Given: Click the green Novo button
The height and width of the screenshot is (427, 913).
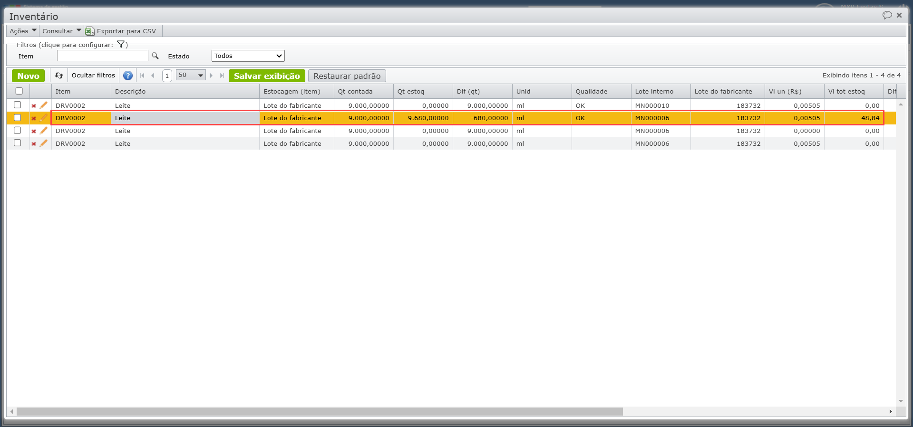Looking at the screenshot, I should tap(29, 76).
